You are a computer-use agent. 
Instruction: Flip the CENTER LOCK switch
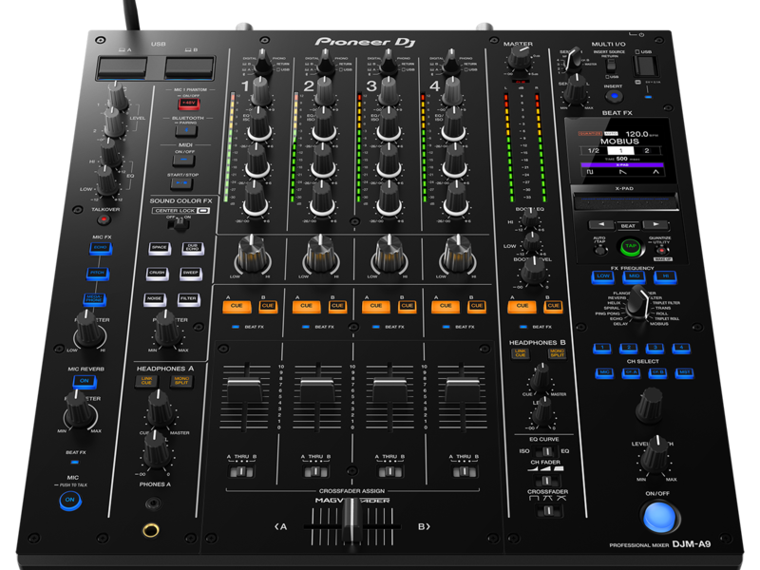[x=179, y=223]
